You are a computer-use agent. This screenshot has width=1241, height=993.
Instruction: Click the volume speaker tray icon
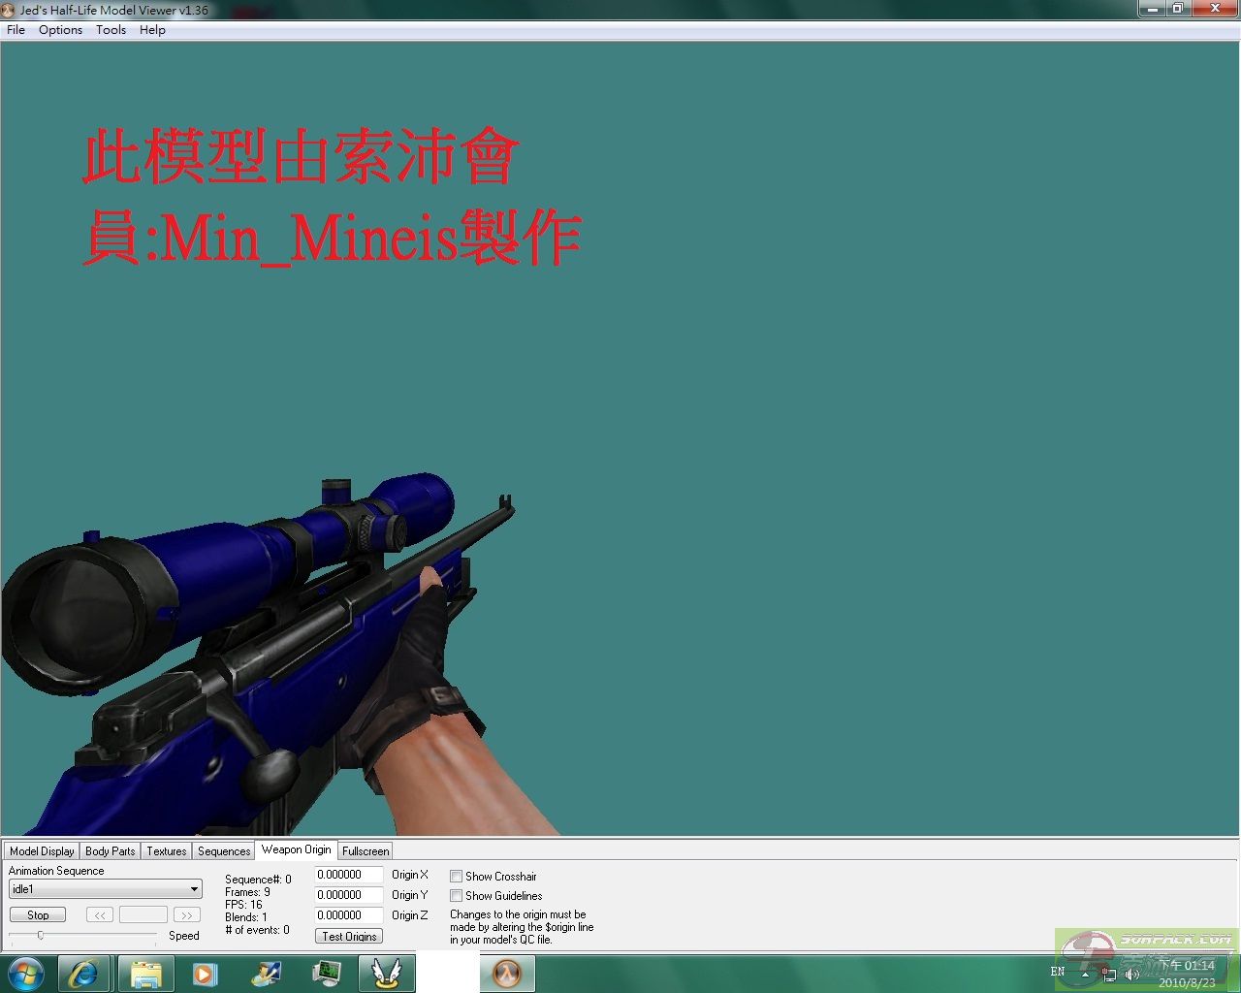[1131, 974]
